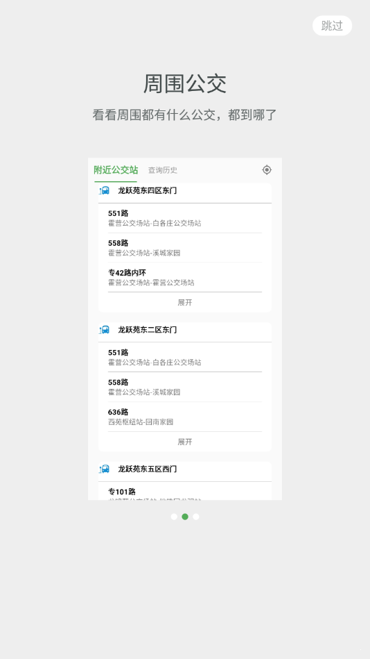The height and width of the screenshot is (659, 370).
Task: Select the 龙跃苑东四区东门 station title
Action: (148, 190)
